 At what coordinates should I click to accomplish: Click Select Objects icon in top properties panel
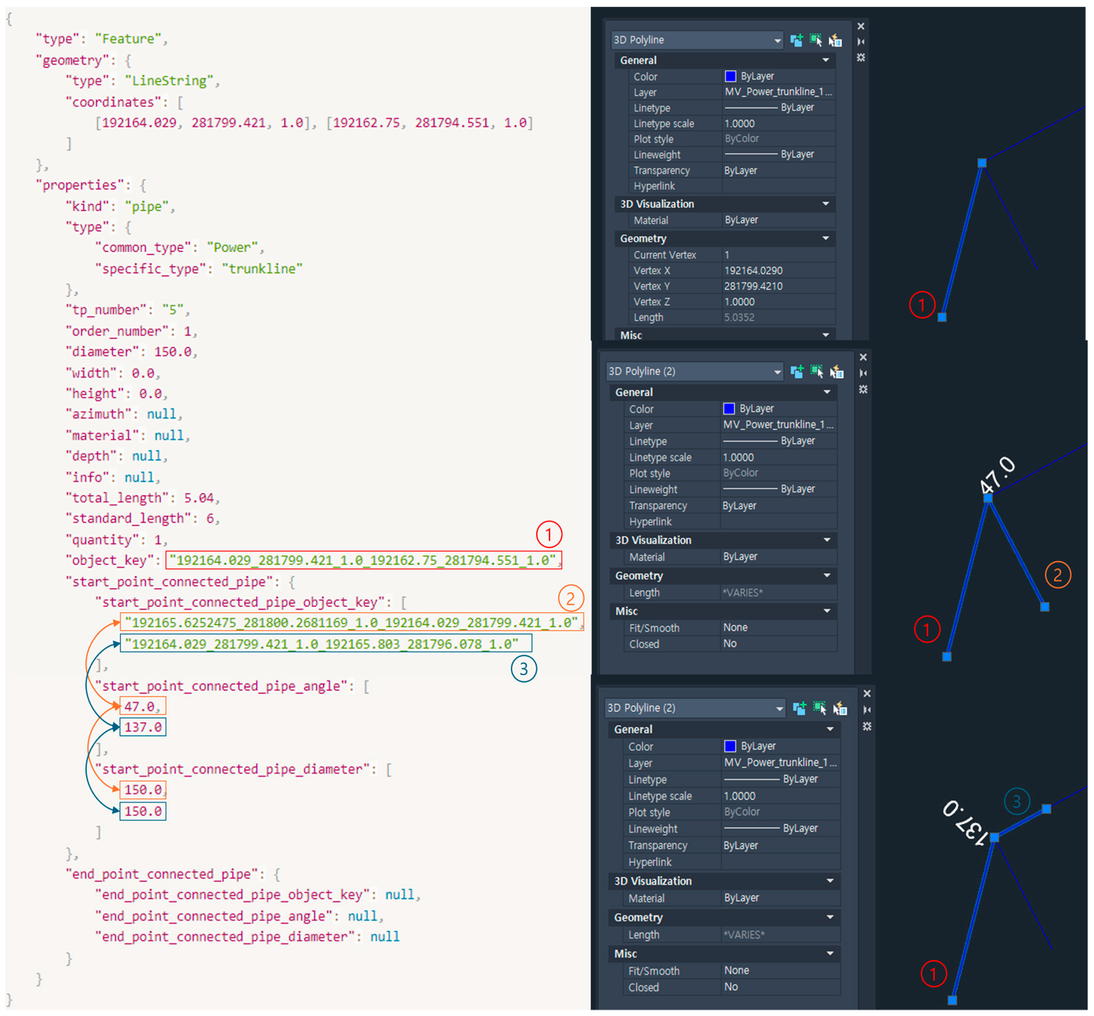click(x=816, y=40)
